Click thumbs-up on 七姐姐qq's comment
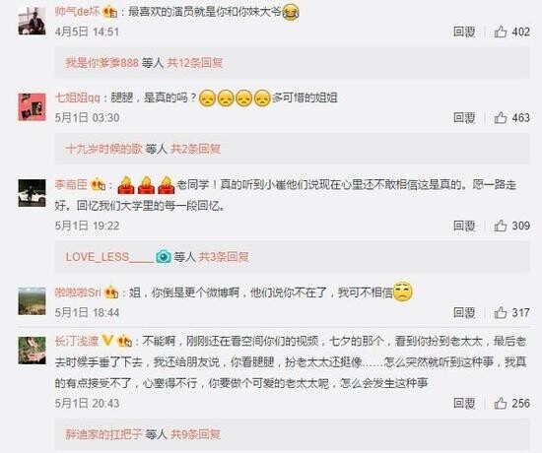 coord(501,118)
